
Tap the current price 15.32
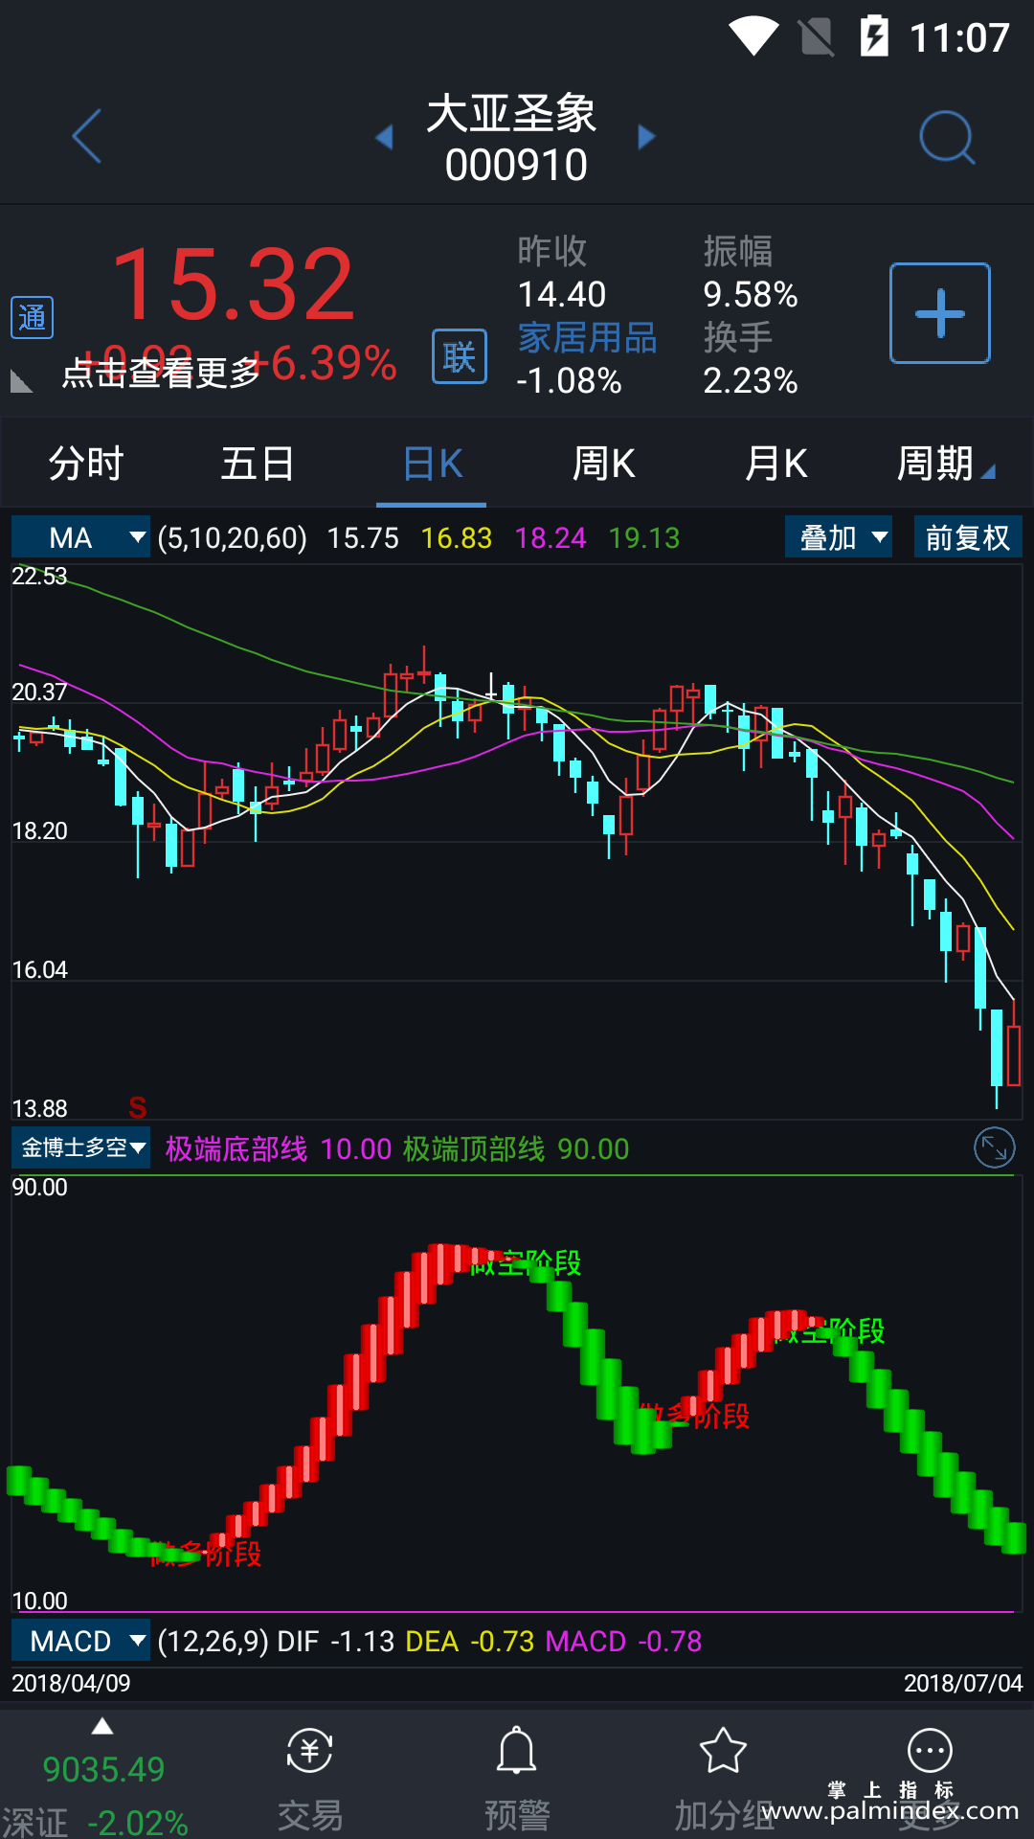point(233,284)
